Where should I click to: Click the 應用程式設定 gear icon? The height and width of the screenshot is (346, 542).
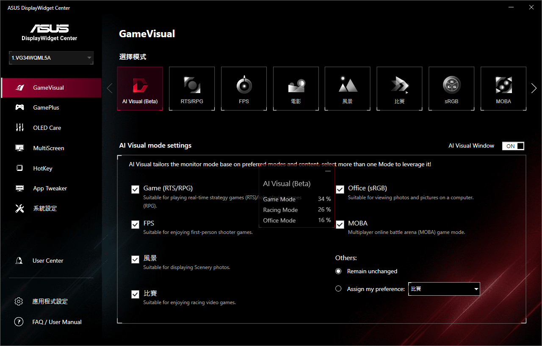click(19, 302)
